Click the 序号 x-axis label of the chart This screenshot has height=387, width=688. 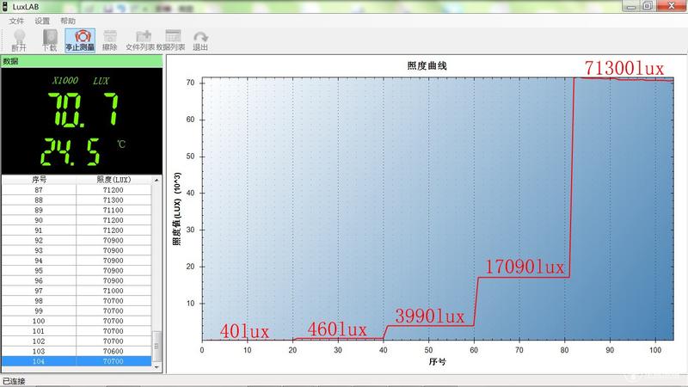pyautogui.click(x=437, y=361)
